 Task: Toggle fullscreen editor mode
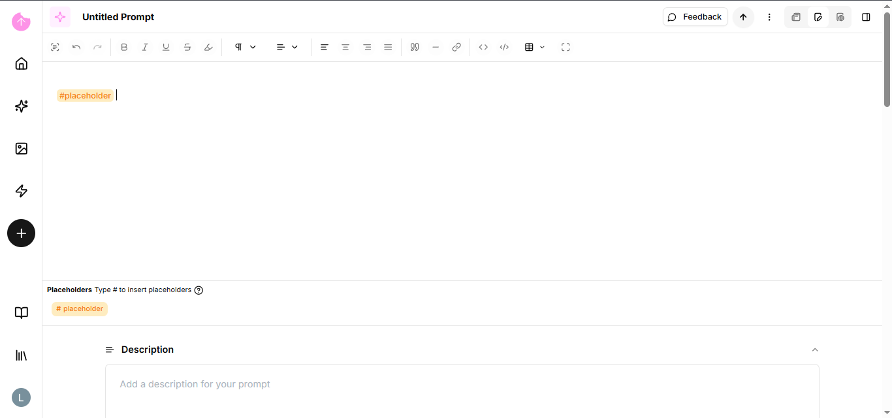565,47
